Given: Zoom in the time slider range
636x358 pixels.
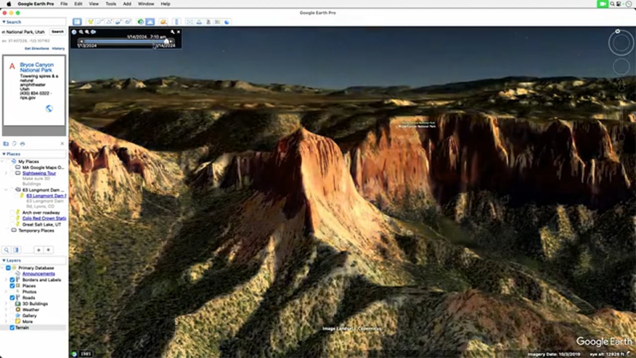Looking at the screenshot, I should pyautogui.click(x=87, y=32).
